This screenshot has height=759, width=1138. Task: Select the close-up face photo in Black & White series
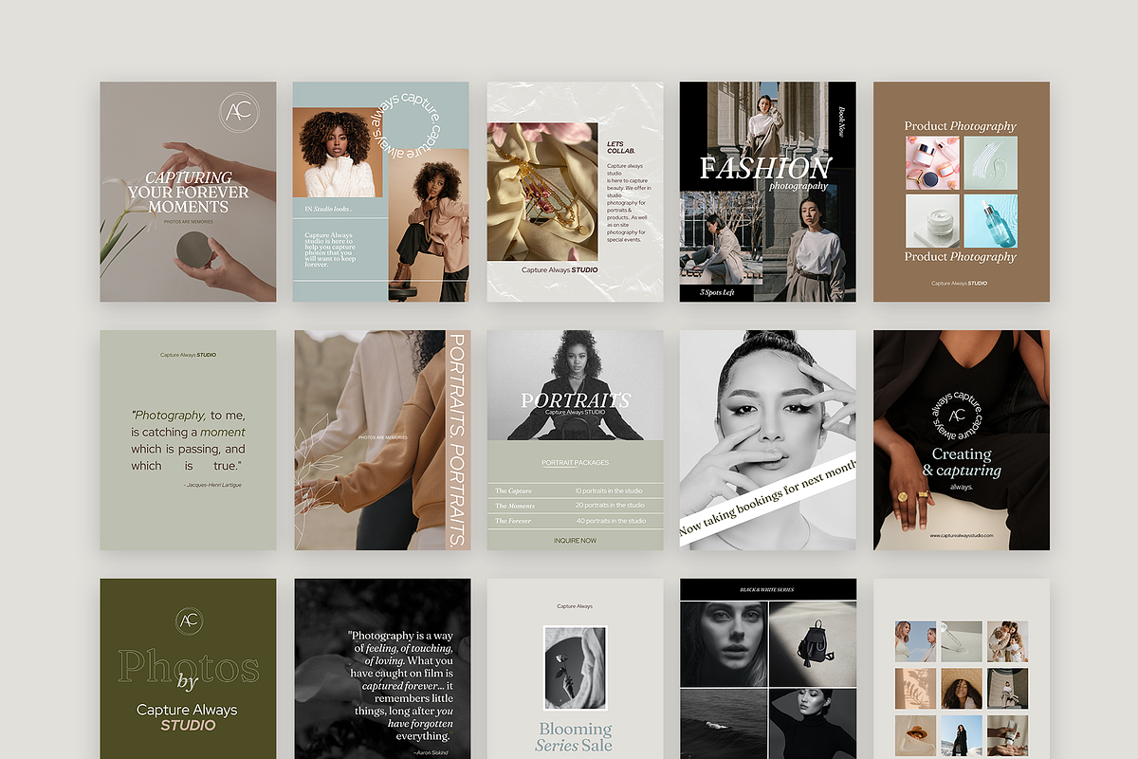(x=724, y=644)
